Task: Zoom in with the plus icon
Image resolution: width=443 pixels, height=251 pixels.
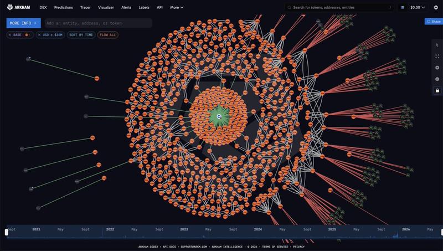Action: click(437, 68)
